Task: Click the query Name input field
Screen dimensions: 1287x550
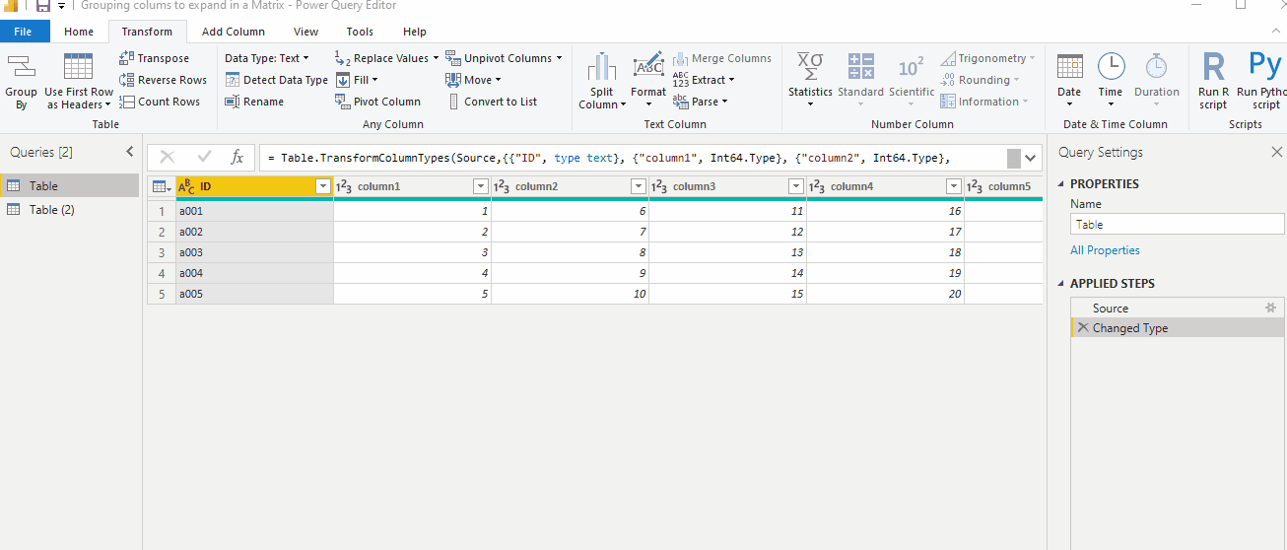Action: (1178, 225)
